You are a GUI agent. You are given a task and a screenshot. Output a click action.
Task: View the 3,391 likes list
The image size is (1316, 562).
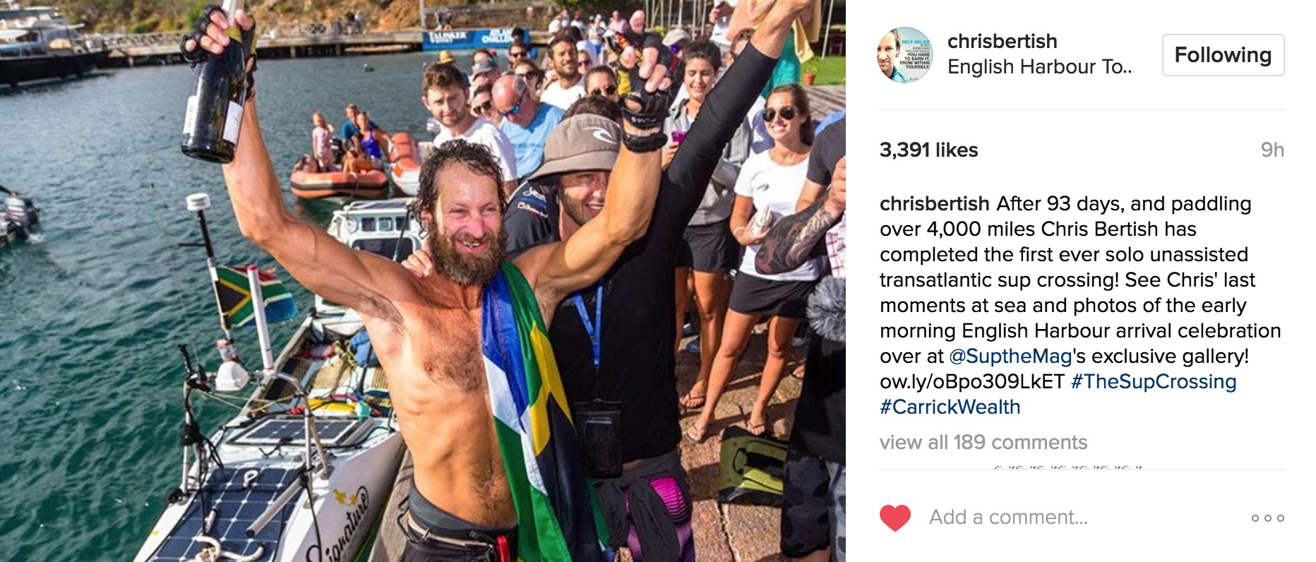928,150
